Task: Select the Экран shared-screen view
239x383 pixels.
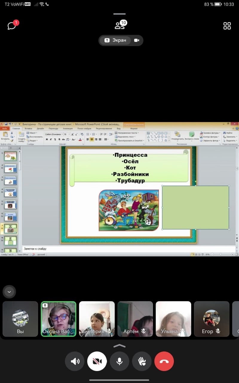Action: point(115,40)
